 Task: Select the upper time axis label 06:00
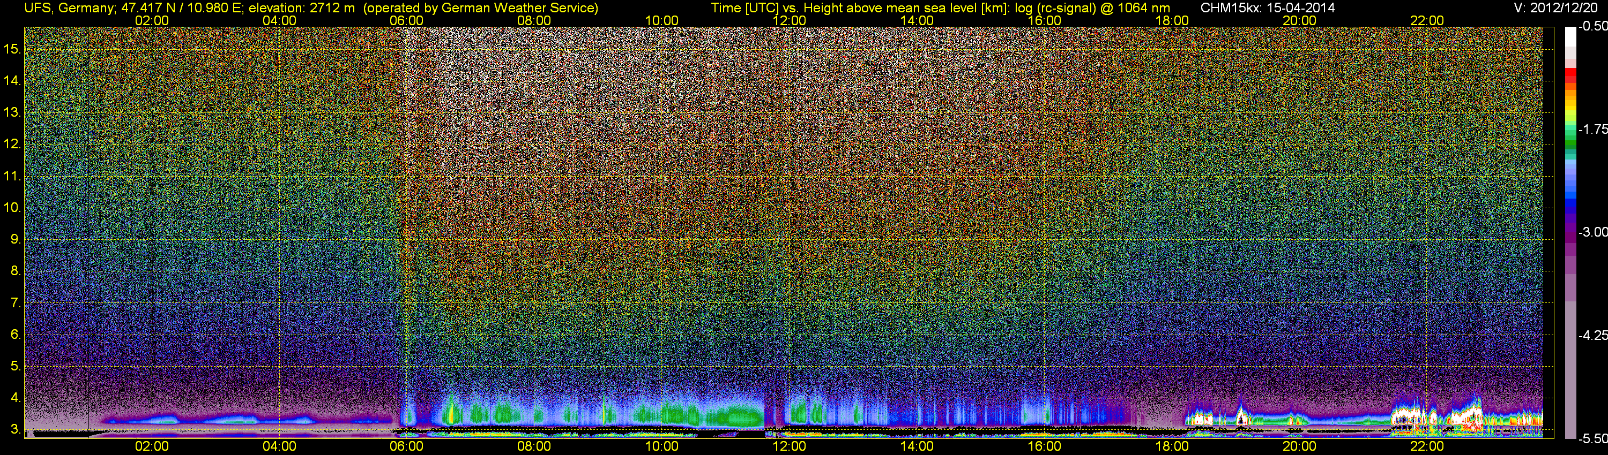tap(406, 20)
